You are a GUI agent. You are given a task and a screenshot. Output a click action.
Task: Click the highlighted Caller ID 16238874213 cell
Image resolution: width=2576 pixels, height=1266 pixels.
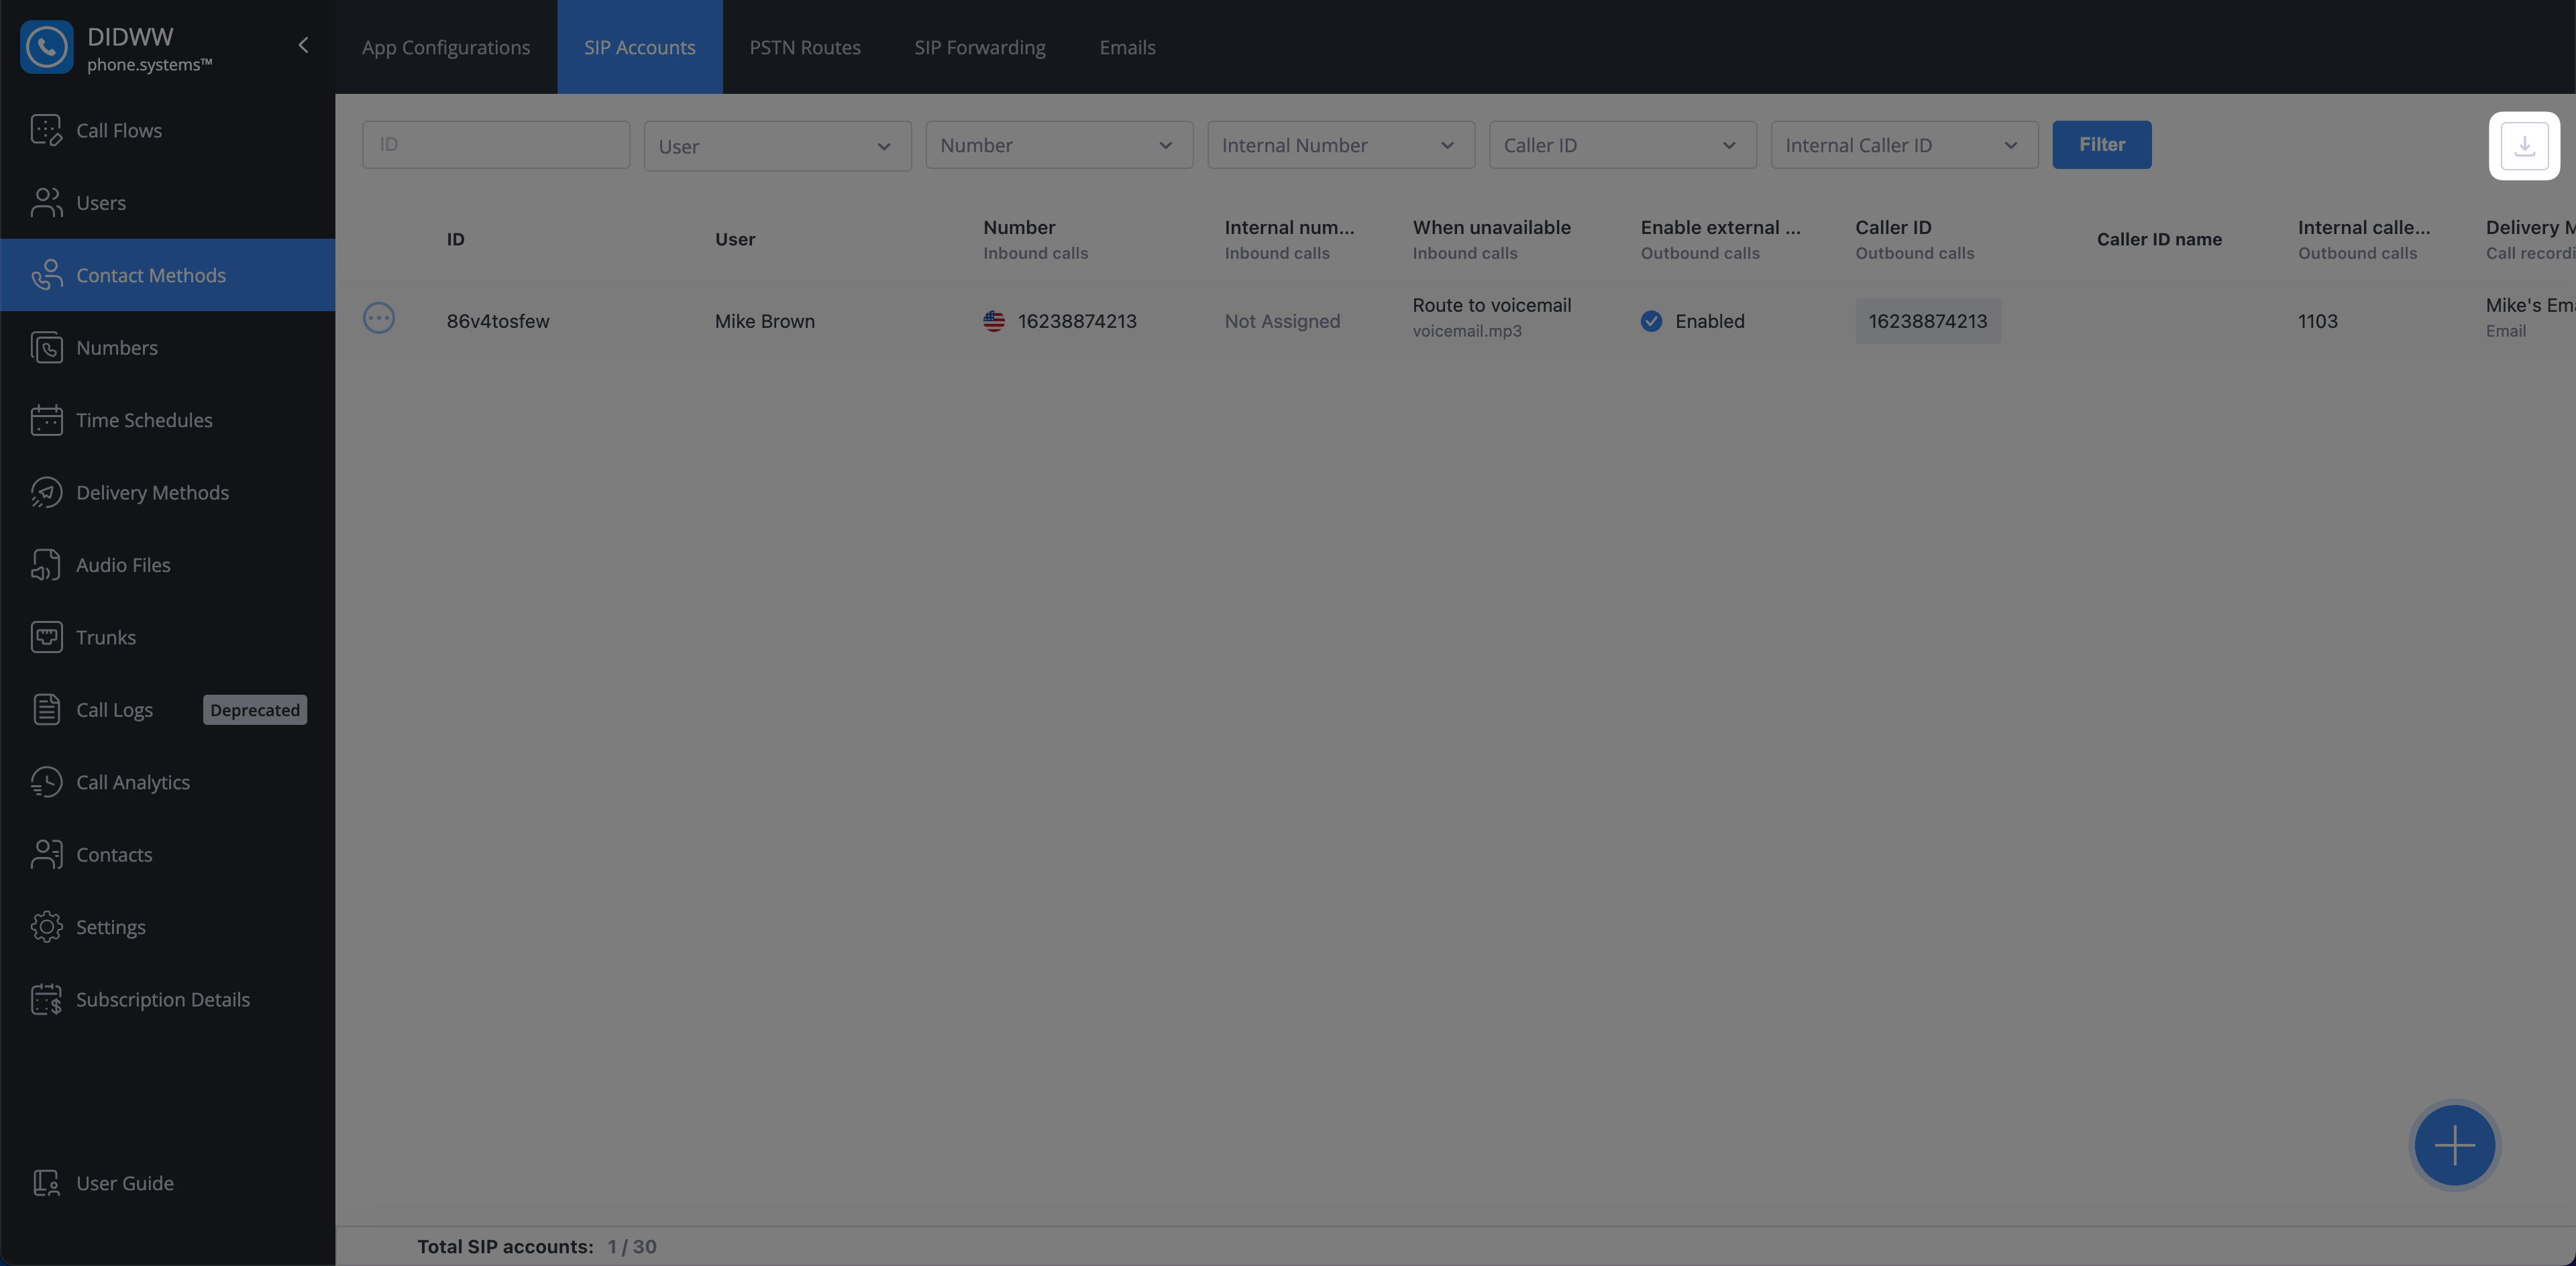pos(1927,321)
